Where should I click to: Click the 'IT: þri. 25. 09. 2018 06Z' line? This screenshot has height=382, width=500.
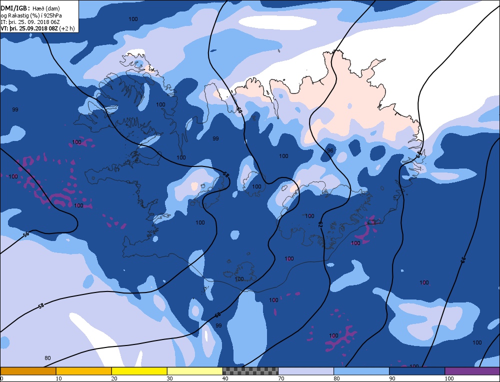(x=30, y=22)
